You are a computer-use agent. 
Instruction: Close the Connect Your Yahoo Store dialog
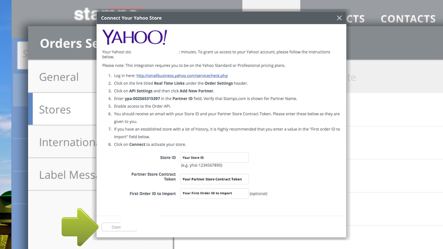tap(339, 18)
